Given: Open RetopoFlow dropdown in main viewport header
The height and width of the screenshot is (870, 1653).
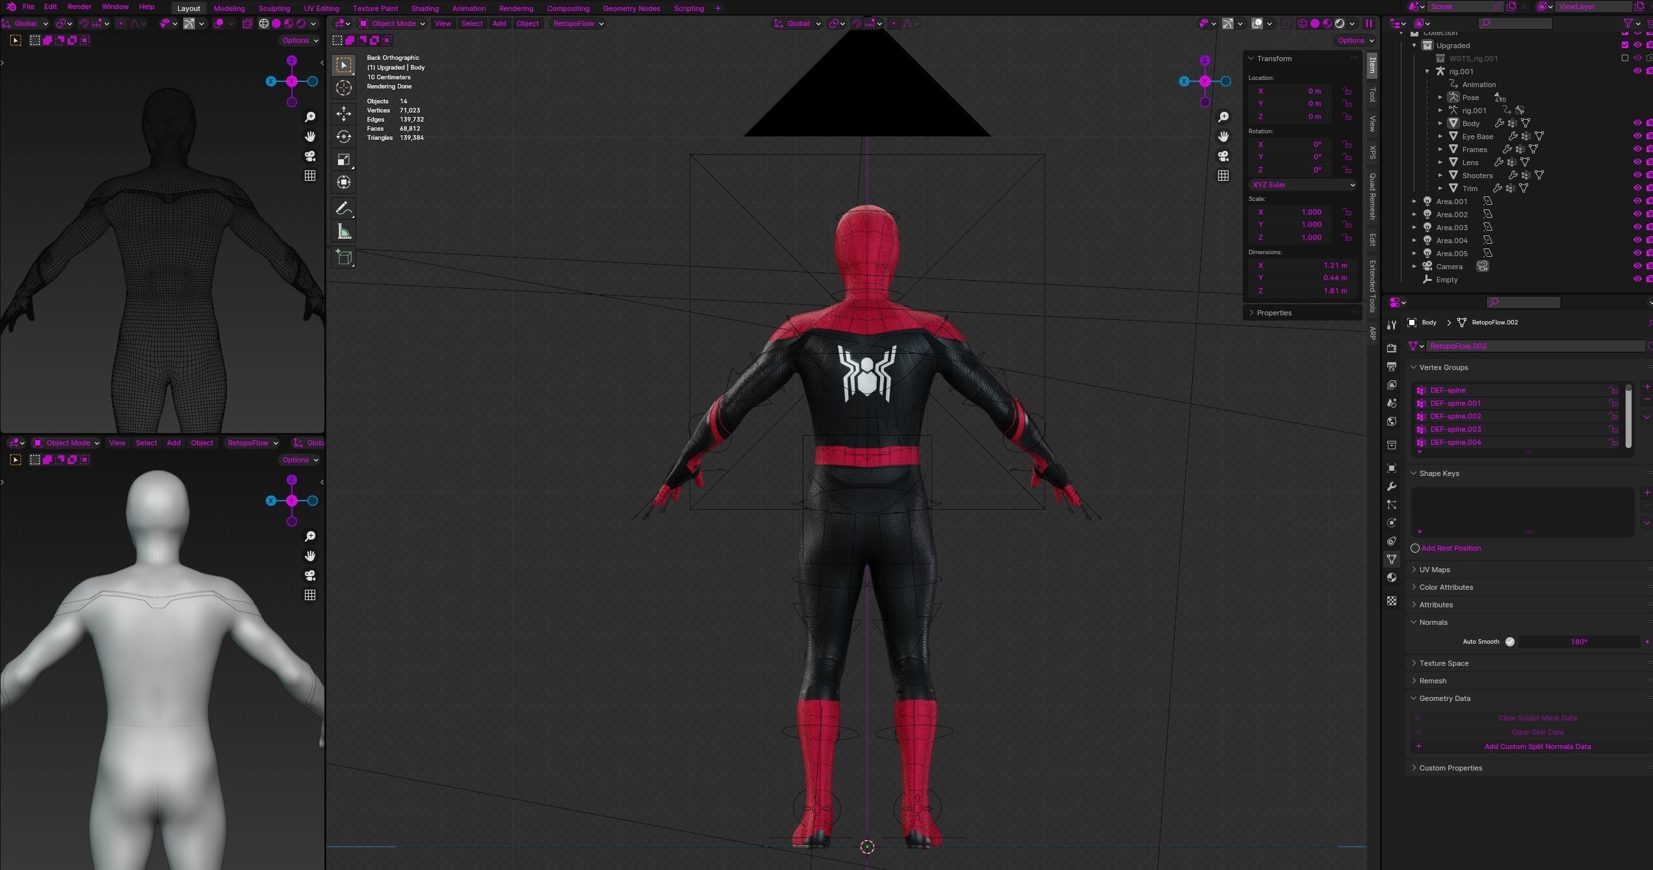Looking at the screenshot, I should point(579,23).
